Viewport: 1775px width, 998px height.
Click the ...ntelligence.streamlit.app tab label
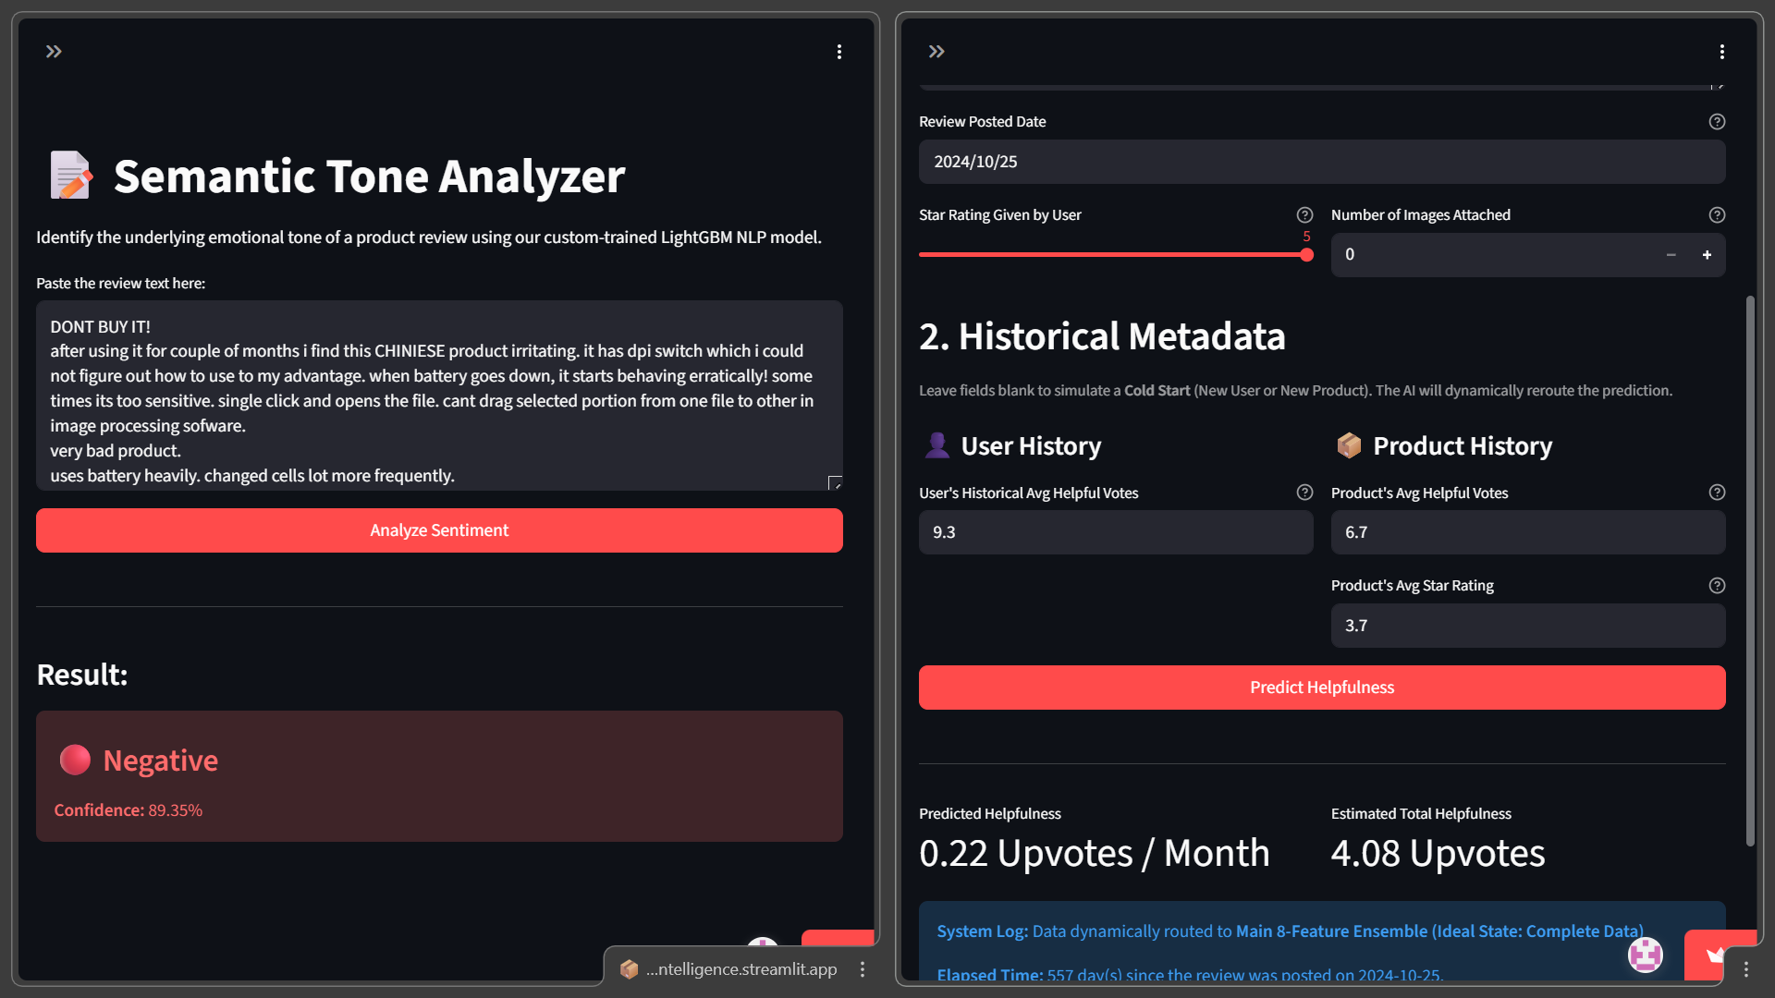(x=741, y=969)
